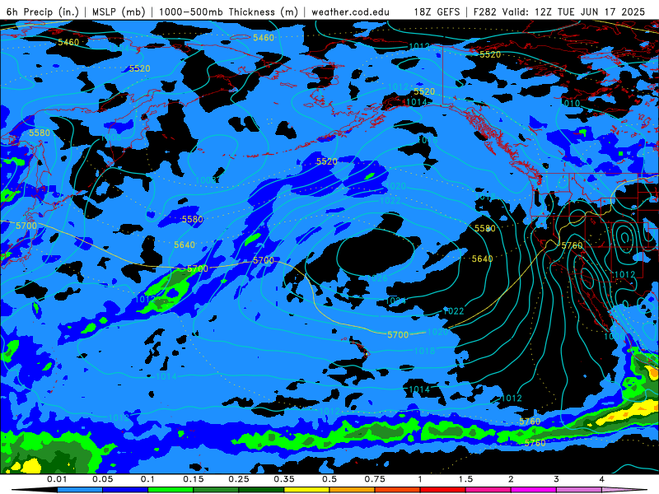Viewport: 659px width, 494px height.
Task: Select the 'F282' forecast hour text
Action: (x=485, y=12)
